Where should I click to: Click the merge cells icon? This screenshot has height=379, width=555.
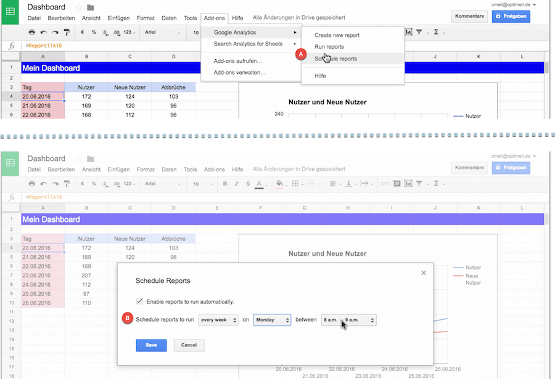[312, 184]
